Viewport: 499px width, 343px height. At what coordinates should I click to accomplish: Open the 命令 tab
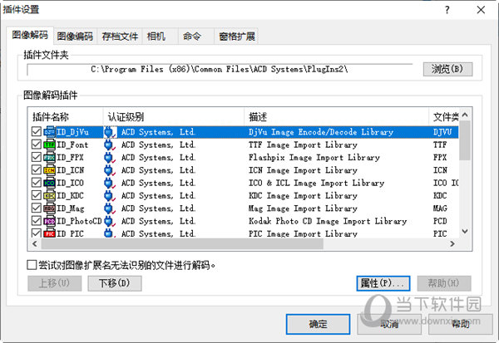196,37
